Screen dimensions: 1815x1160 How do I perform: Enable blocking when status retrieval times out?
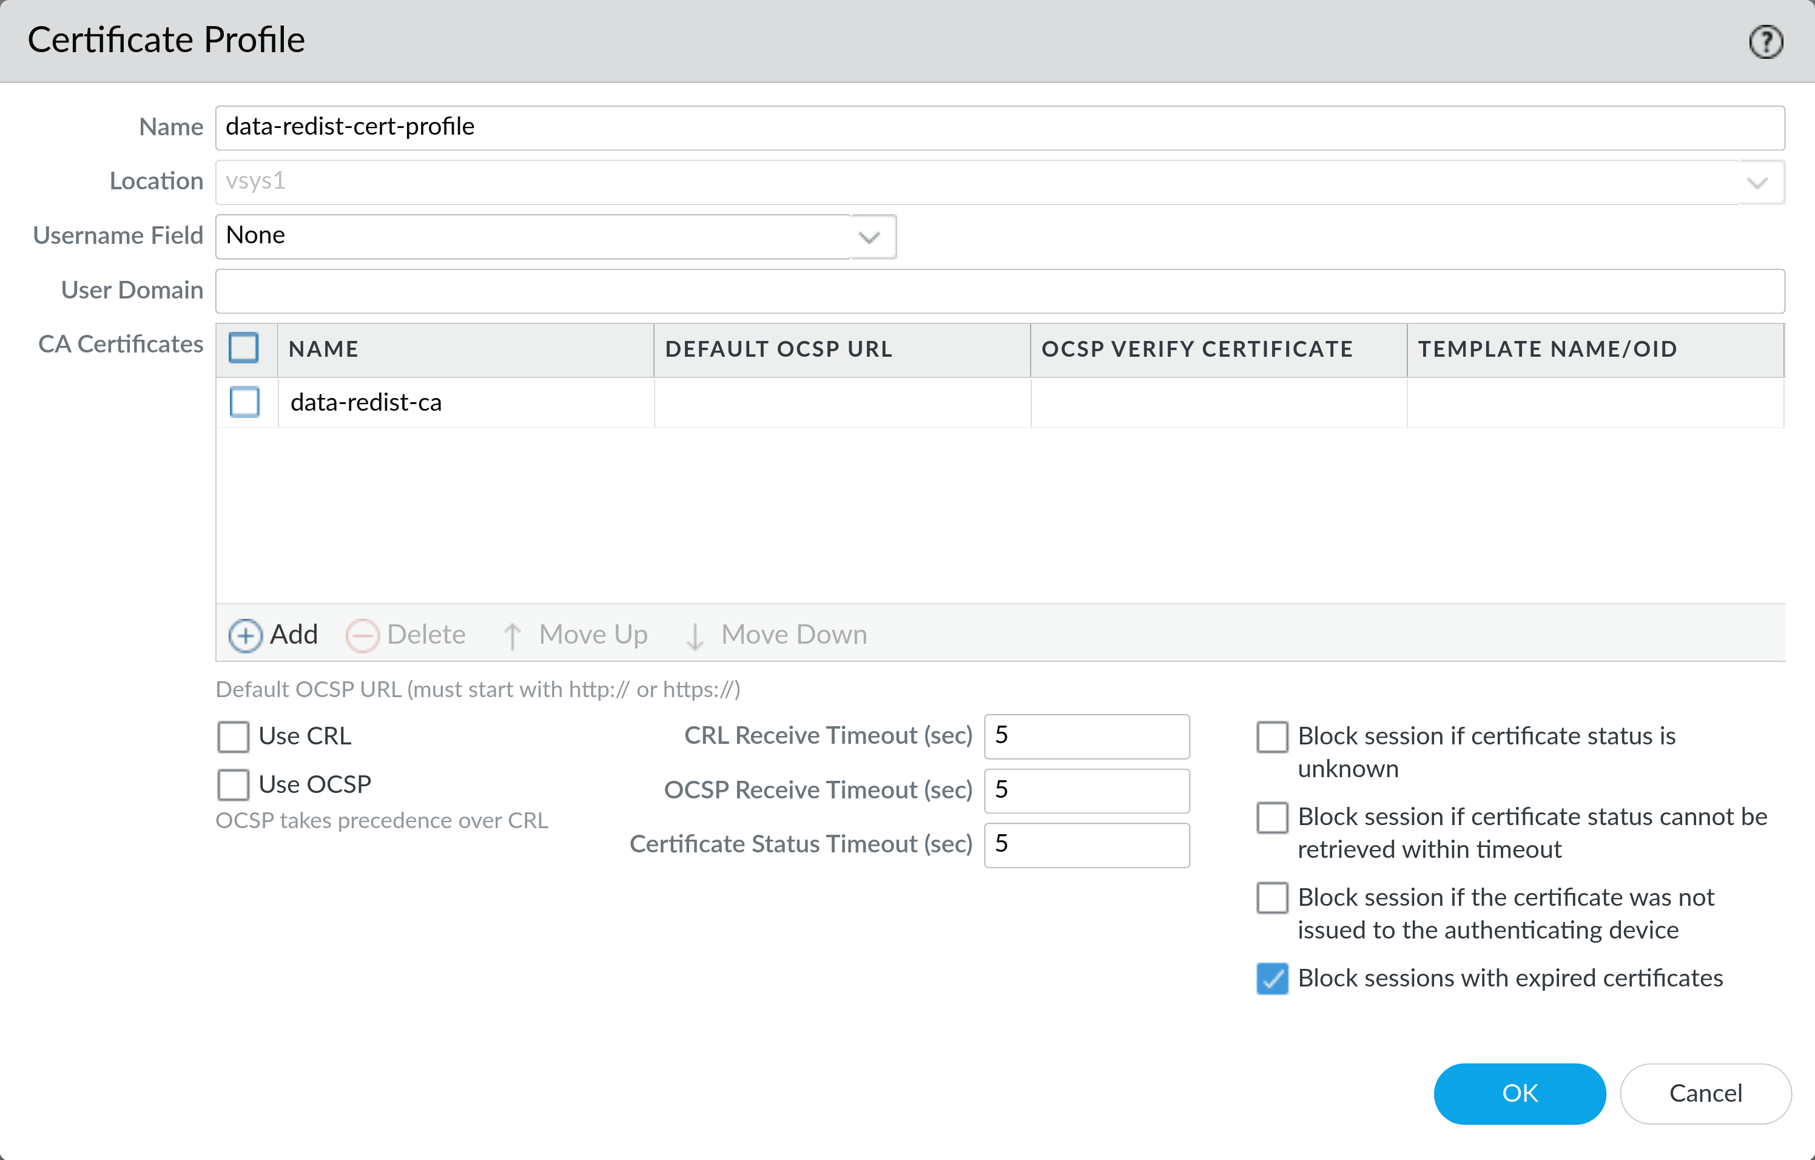tap(1272, 818)
